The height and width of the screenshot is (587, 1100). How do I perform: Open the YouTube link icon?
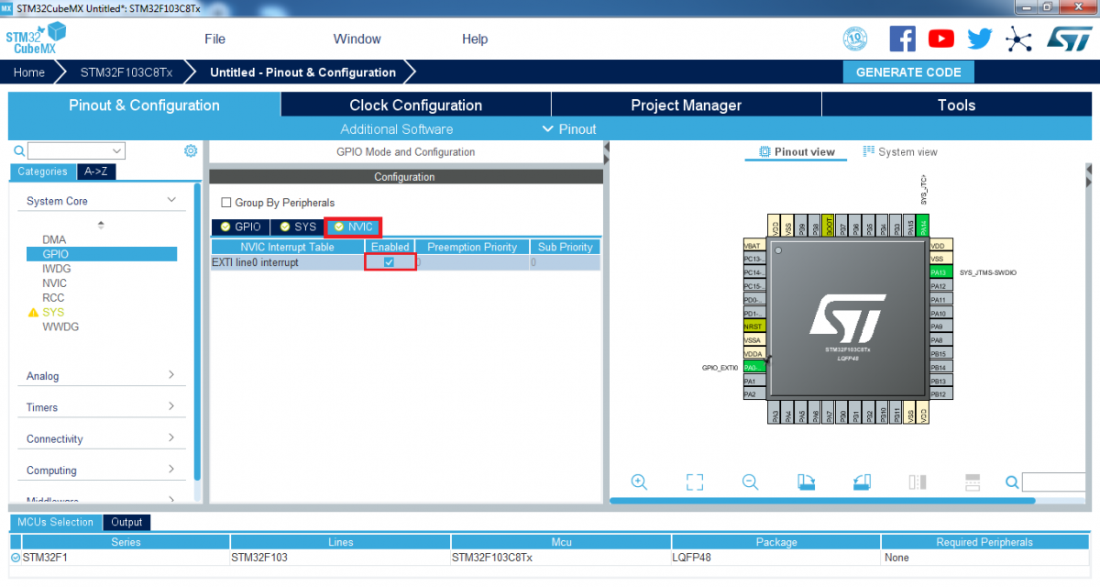941,39
